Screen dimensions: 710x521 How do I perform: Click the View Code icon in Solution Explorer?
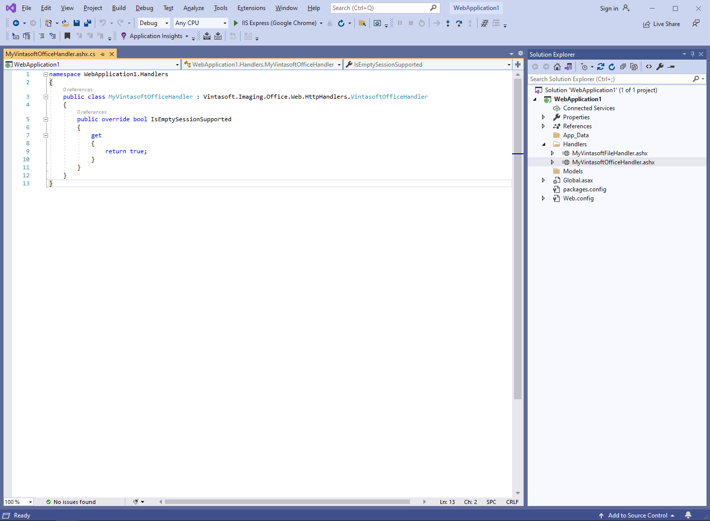[x=649, y=67]
